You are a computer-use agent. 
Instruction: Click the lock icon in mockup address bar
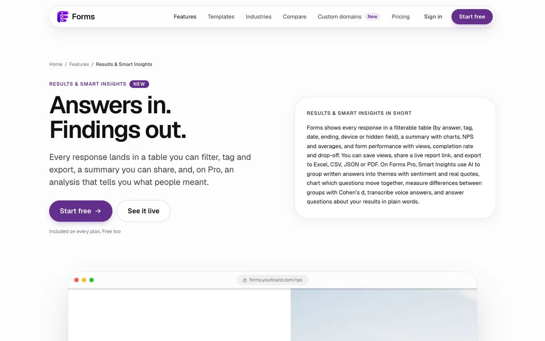pyautogui.click(x=245, y=280)
